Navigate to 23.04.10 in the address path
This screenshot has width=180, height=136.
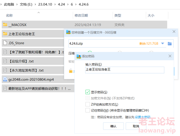pyautogui.click(x=45, y=5)
